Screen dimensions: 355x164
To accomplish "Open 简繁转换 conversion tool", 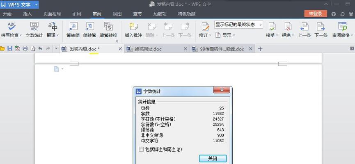I will pos(108,30).
